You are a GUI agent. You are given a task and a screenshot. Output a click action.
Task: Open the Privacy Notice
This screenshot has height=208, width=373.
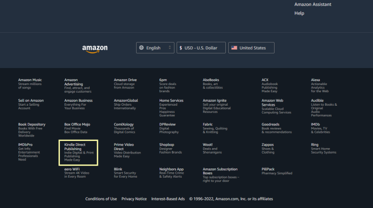click(x=134, y=199)
